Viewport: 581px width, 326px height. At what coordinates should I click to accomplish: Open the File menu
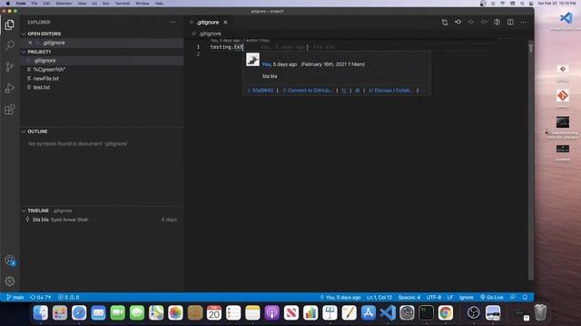[34, 4]
